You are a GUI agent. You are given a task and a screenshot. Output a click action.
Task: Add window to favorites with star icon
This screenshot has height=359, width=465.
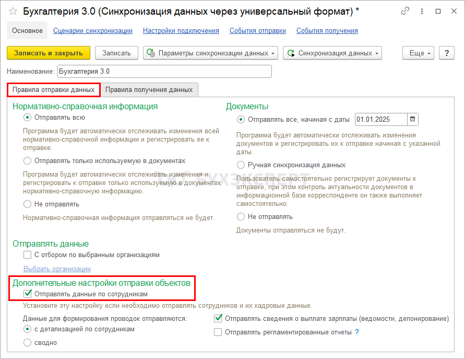[13, 11]
